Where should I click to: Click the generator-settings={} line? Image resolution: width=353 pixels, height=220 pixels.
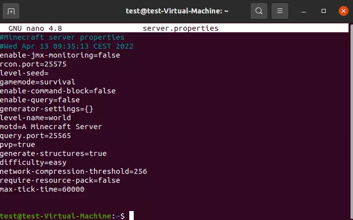click(x=47, y=109)
